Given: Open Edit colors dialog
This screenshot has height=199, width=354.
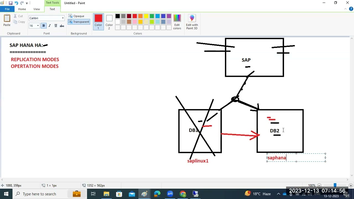Looking at the screenshot, I should coord(177,22).
